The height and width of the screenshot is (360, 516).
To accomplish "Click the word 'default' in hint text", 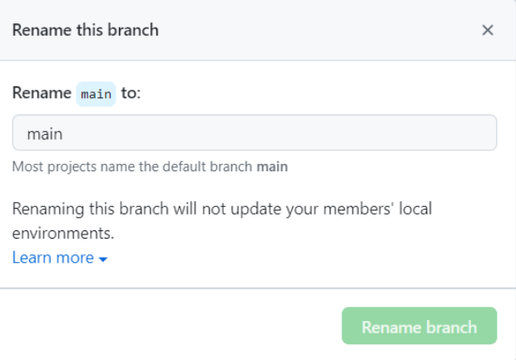I will point(189,166).
